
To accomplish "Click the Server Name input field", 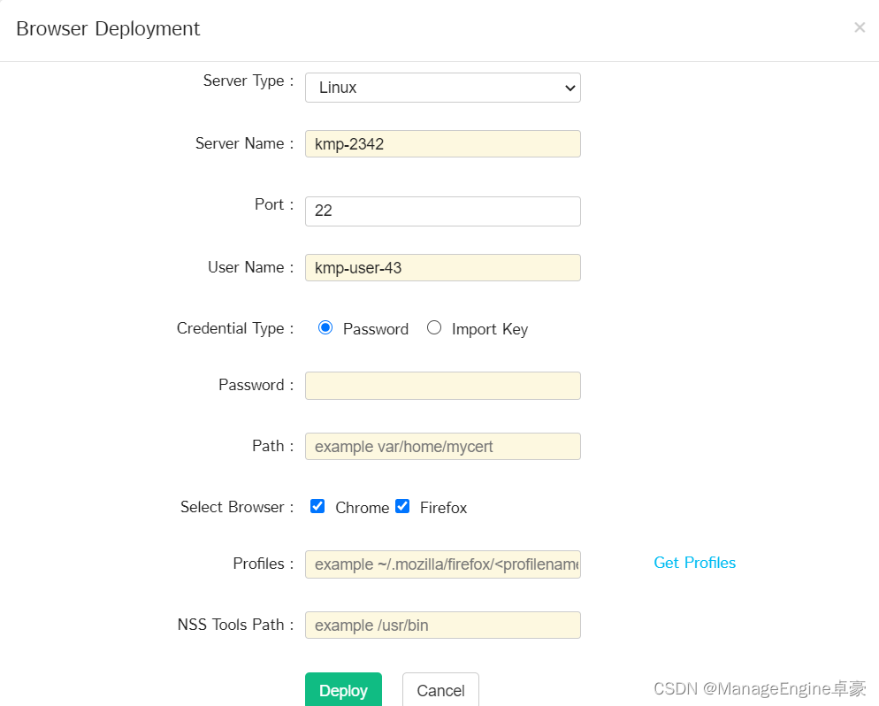I will point(443,144).
